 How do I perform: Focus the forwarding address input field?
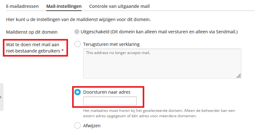pos(110,101)
